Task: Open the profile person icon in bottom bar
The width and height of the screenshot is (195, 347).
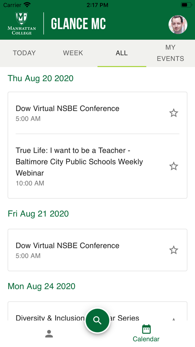Action: point(49,334)
